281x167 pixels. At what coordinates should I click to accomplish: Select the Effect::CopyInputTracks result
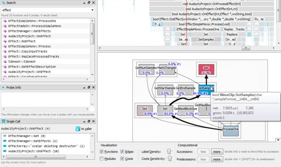[28, 52]
